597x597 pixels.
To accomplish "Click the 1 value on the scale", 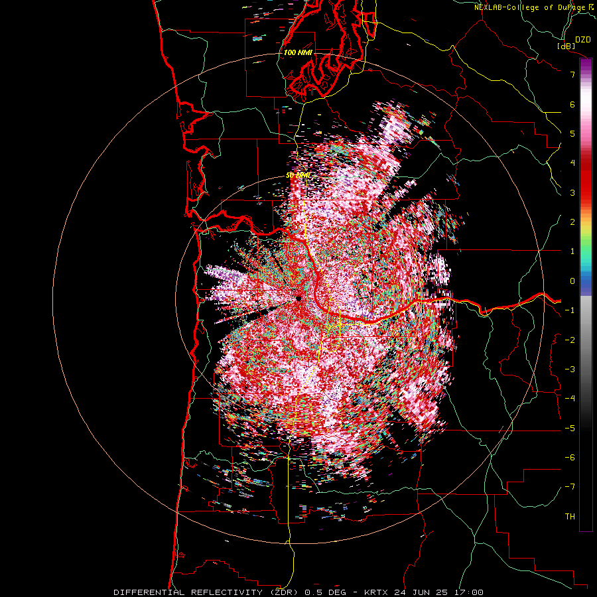I will 572,251.
